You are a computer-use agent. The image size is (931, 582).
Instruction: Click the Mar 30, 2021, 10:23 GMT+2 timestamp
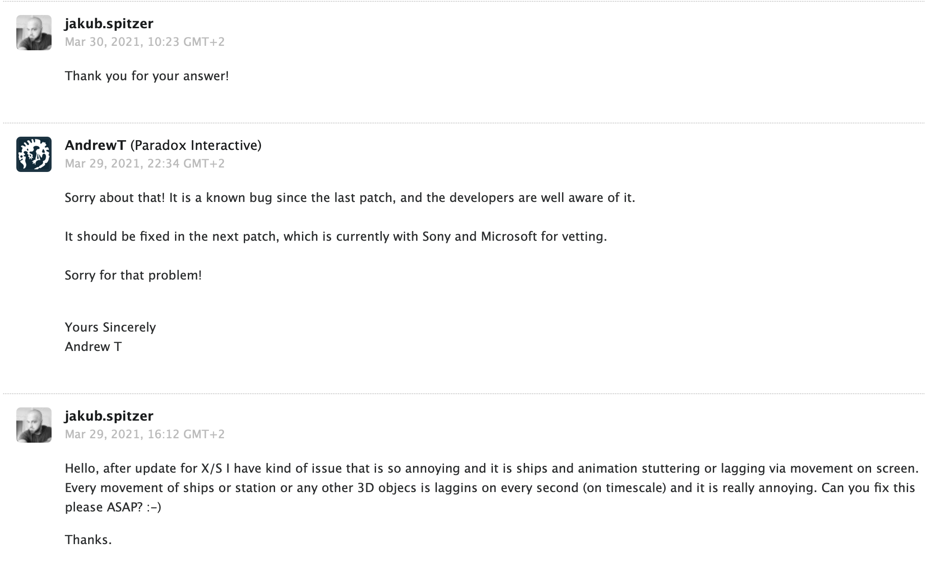tap(145, 42)
